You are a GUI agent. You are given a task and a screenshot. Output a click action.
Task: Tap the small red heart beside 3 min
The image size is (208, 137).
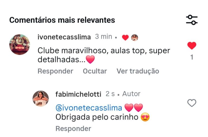click(125, 37)
